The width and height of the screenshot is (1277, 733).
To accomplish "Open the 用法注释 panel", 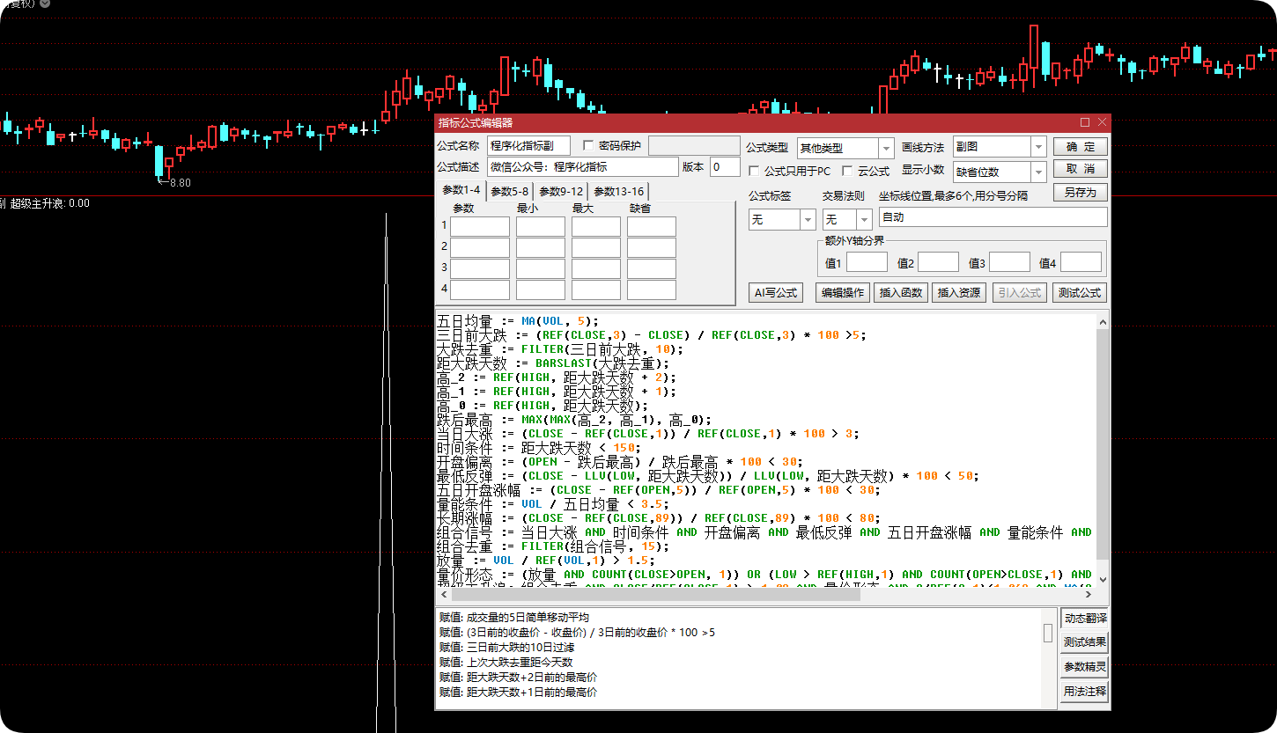I will 1085,692.
